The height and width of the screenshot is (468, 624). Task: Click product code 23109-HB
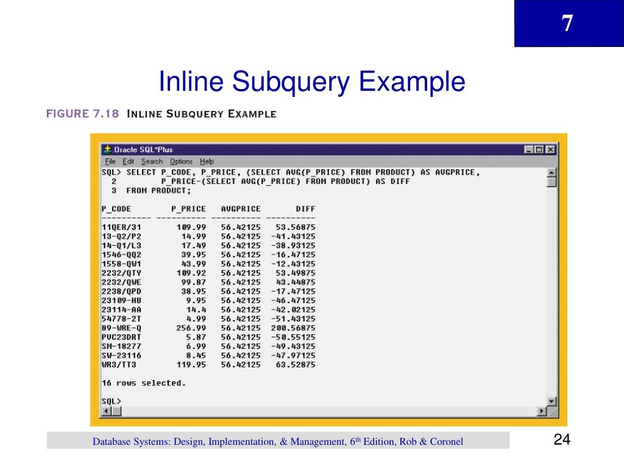[121, 300]
